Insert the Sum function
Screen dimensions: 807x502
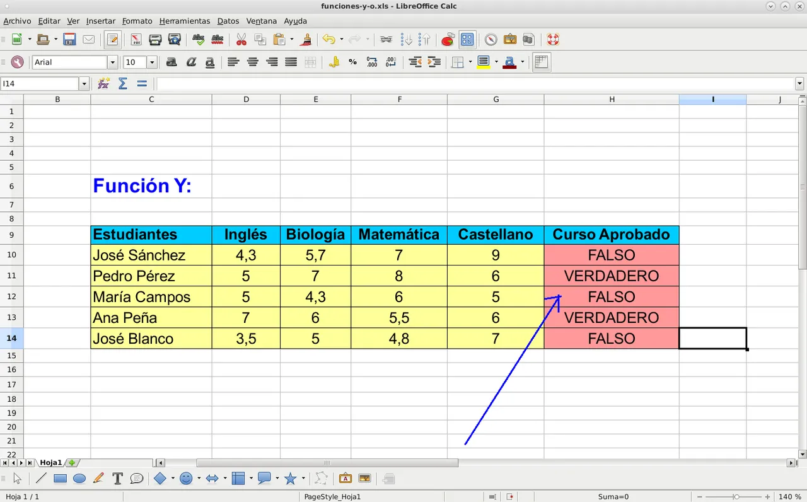point(122,83)
